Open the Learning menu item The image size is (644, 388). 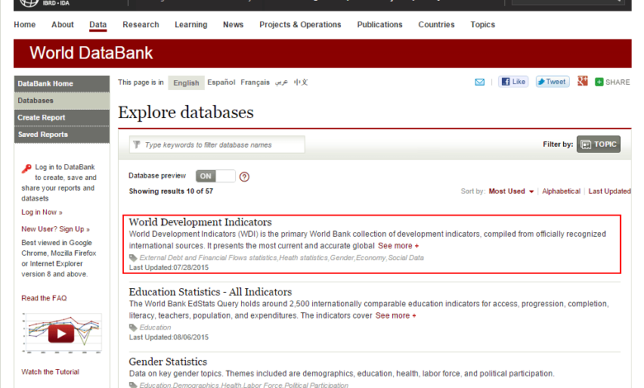(x=191, y=25)
